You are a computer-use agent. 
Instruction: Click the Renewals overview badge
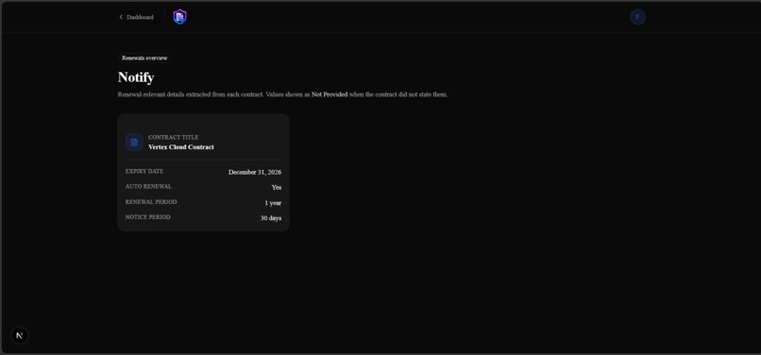[x=144, y=58]
